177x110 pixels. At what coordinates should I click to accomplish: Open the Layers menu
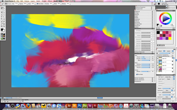tap(33, 1)
